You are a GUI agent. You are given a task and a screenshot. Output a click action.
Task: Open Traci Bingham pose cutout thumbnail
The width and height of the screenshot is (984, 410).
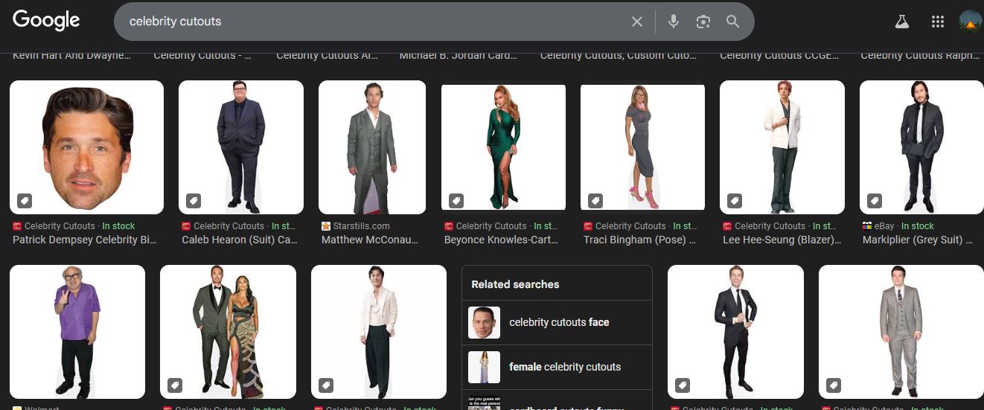click(642, 147)
